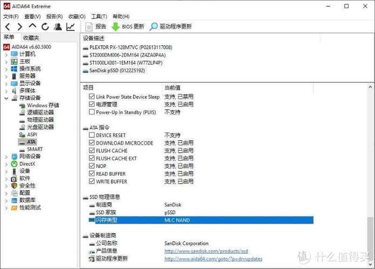Expand the 多媒体 tree node
This screenshot has width=375, height=269.
coord(6,91)
